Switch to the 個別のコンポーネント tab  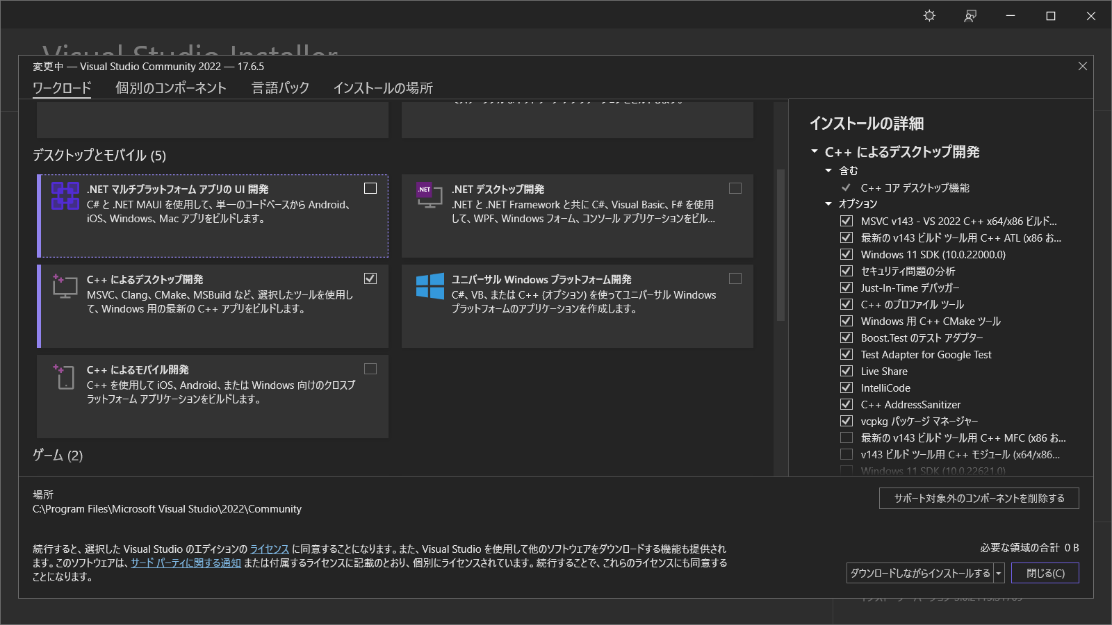[171, 88]
